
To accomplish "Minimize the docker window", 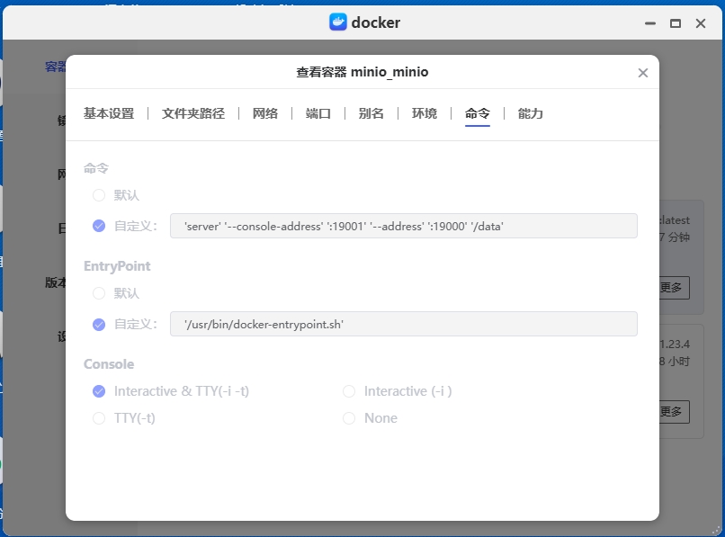I will tap(650, 23).
